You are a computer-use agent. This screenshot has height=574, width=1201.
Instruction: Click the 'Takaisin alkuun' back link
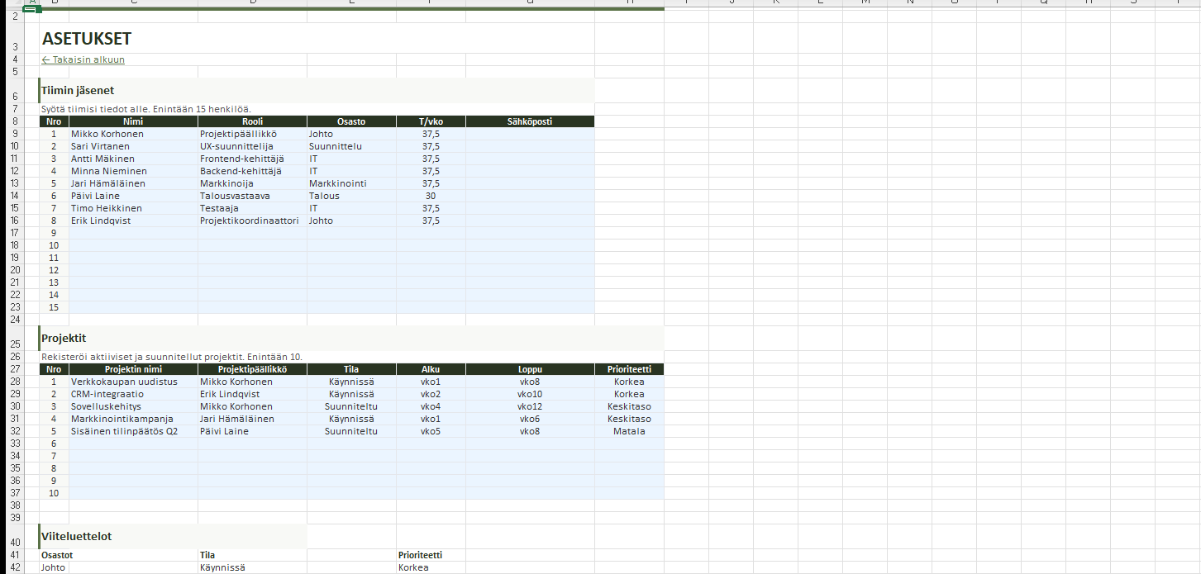point(83,59)
